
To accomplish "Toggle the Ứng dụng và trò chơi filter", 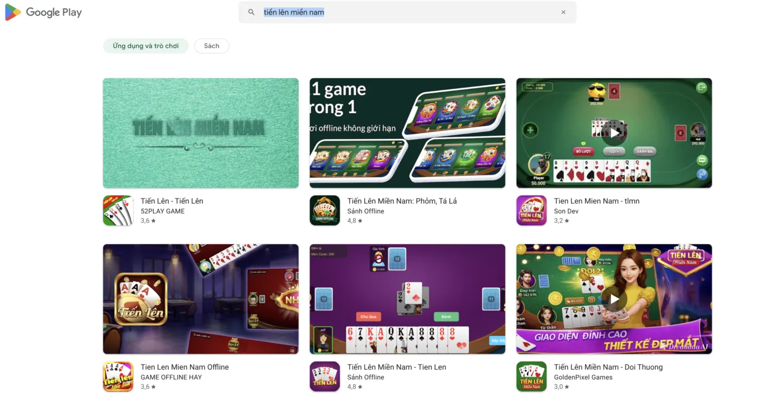I will coord(145,45).
